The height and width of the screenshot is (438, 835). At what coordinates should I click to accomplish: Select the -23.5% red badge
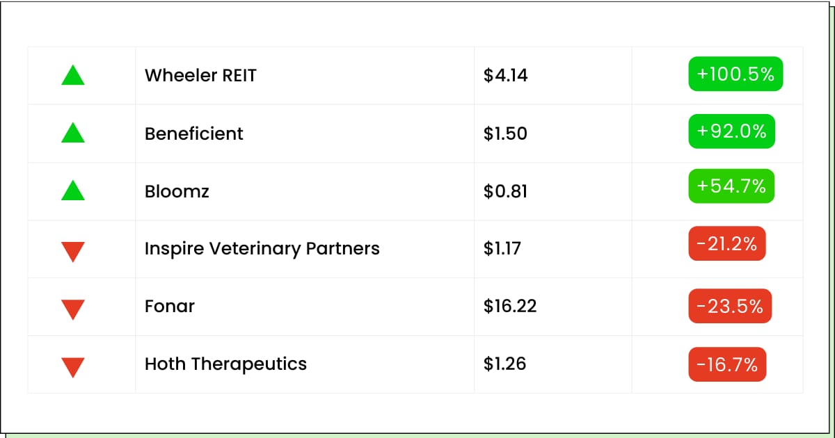[730, 306]
